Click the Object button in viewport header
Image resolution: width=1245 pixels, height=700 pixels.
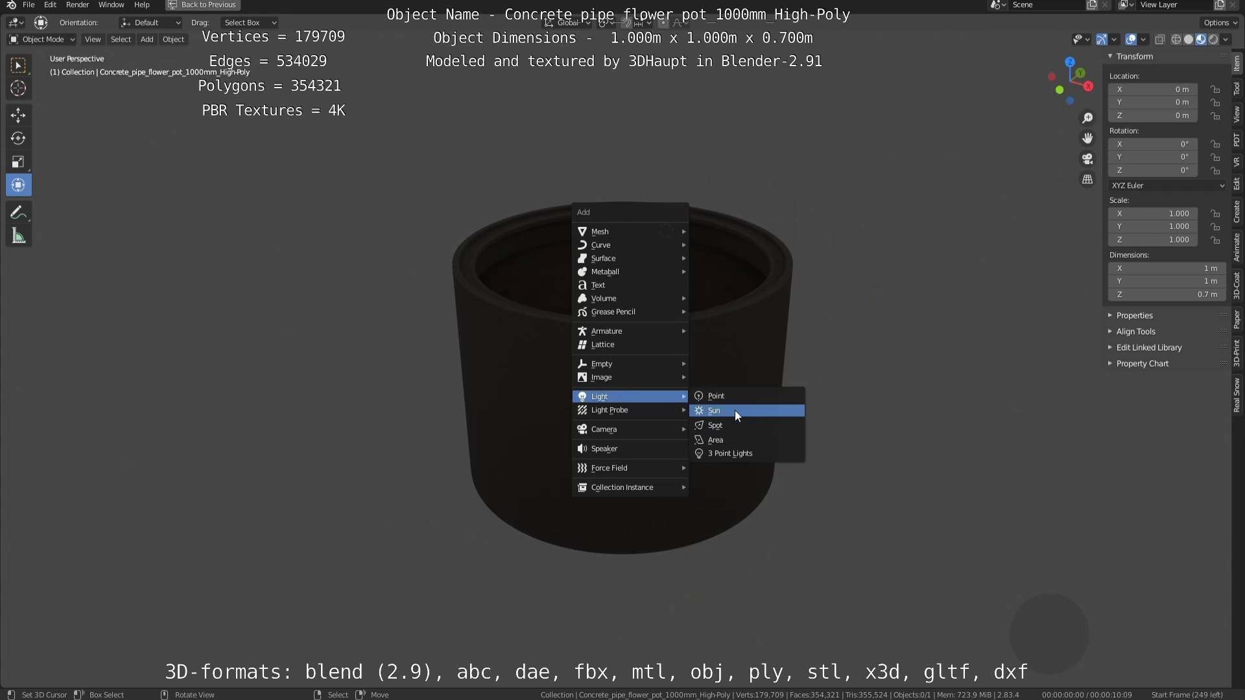[x=173, y=40]
